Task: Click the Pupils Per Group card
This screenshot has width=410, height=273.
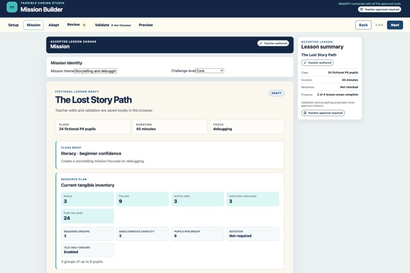Action: pyautogui.click(x=198, y=234)
